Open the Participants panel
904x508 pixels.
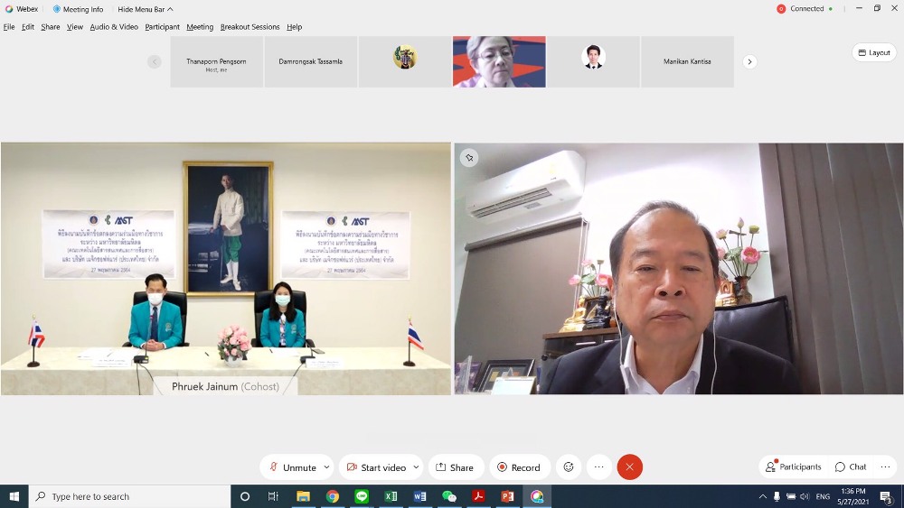tap(794, 466)
